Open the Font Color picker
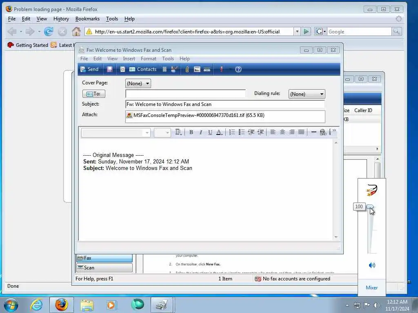Screen dimensions: 418x313 click(x=219, y=132)
